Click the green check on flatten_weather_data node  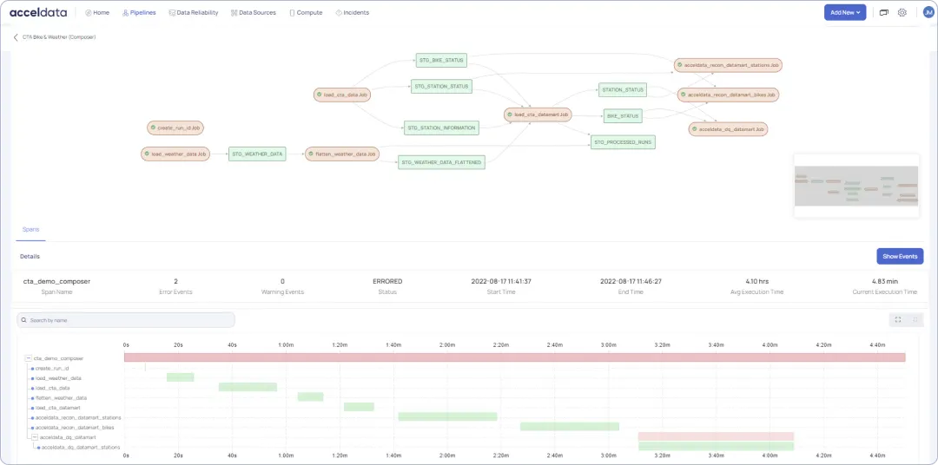click(x=312, y=154)
